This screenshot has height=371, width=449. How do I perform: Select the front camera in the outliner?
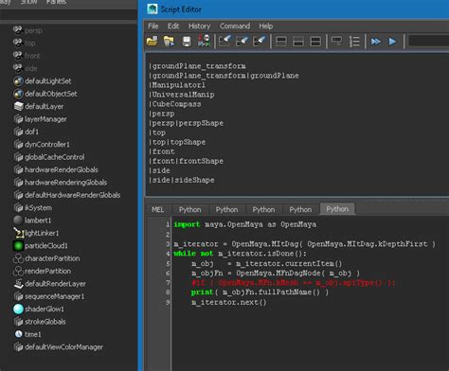[x=32, y=56]
